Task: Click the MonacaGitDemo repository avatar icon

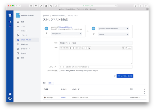Action: 18,15
